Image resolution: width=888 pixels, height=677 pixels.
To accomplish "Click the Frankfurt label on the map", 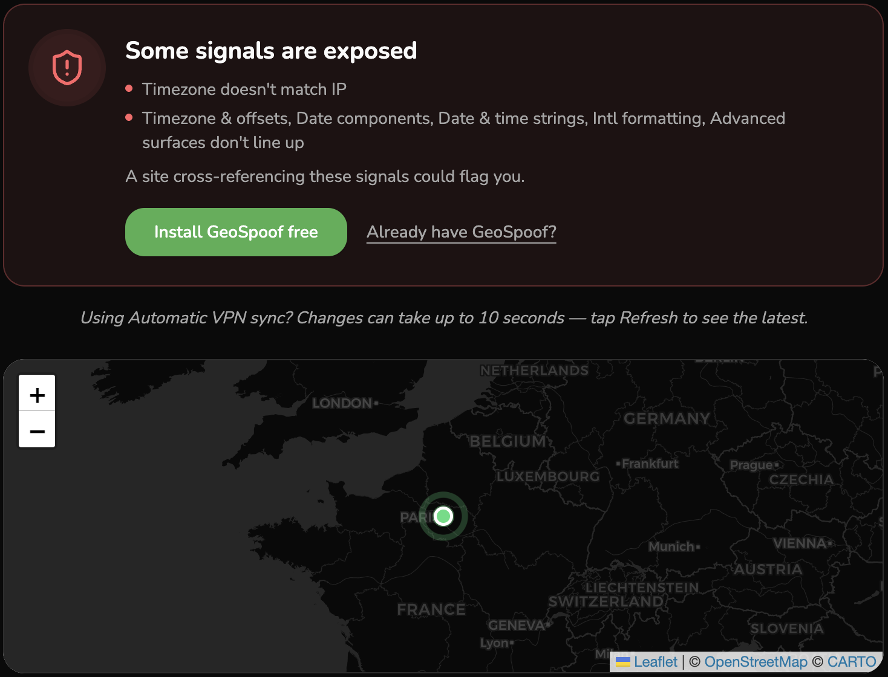I will pyautogui.click(x=650, y=464).
